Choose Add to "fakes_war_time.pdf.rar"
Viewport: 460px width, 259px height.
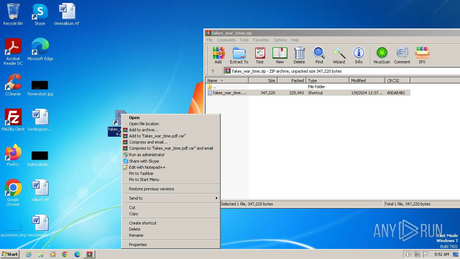pos(171,136)
